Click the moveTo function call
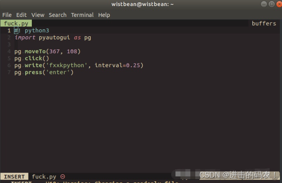Screen dimensions: 282x183 click(x=35, y=52)
